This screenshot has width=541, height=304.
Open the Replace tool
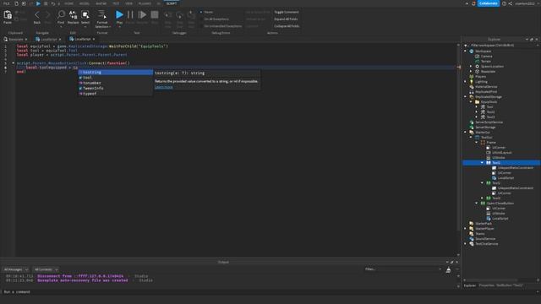74,14
